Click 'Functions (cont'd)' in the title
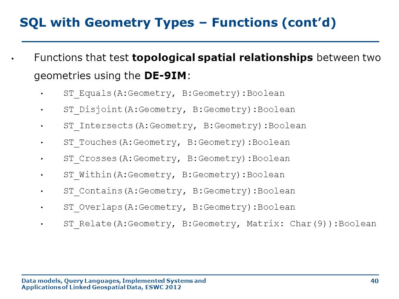This screenshot has width=399, height=299. tap(274, 23)
